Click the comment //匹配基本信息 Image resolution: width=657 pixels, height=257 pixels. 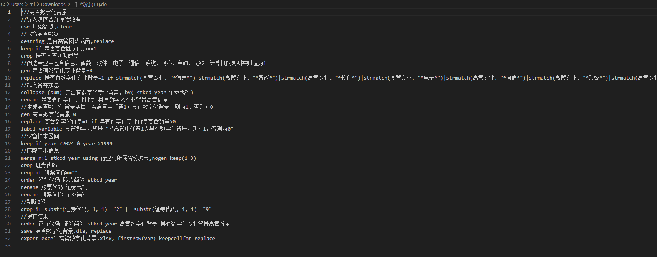tap(40, 151)
